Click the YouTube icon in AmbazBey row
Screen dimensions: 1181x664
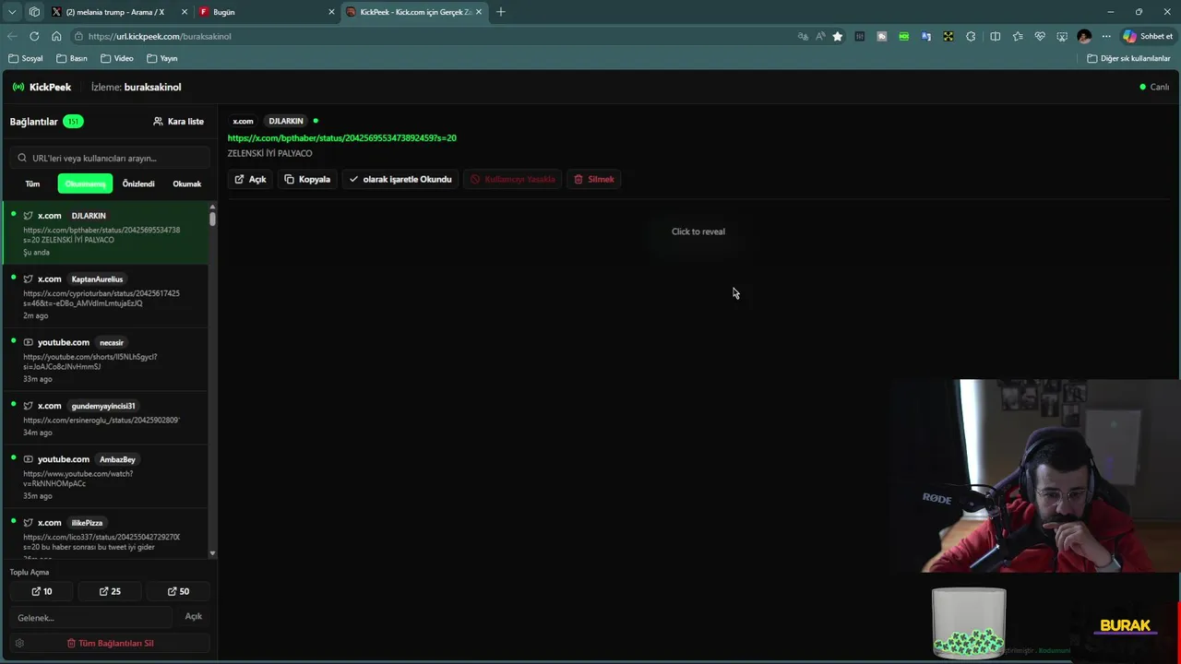(29, 459)
